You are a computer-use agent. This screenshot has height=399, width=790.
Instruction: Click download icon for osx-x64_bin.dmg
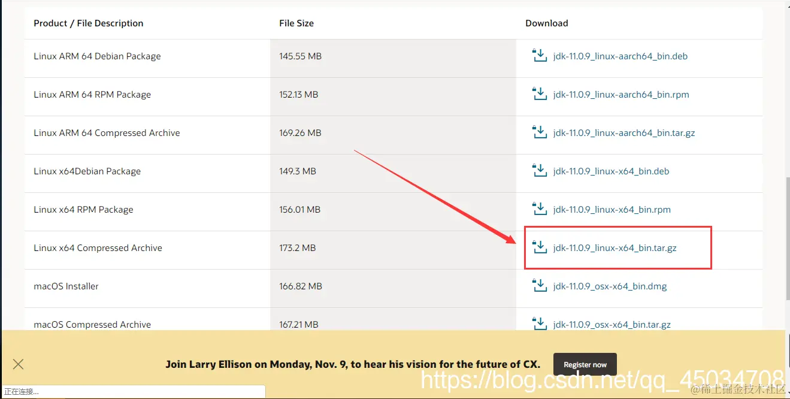coord(540,286)
